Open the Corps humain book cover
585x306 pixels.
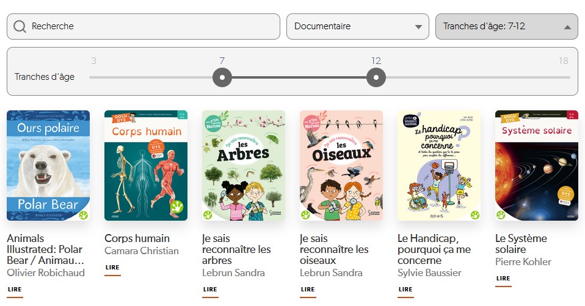click(x=146, y=165)
